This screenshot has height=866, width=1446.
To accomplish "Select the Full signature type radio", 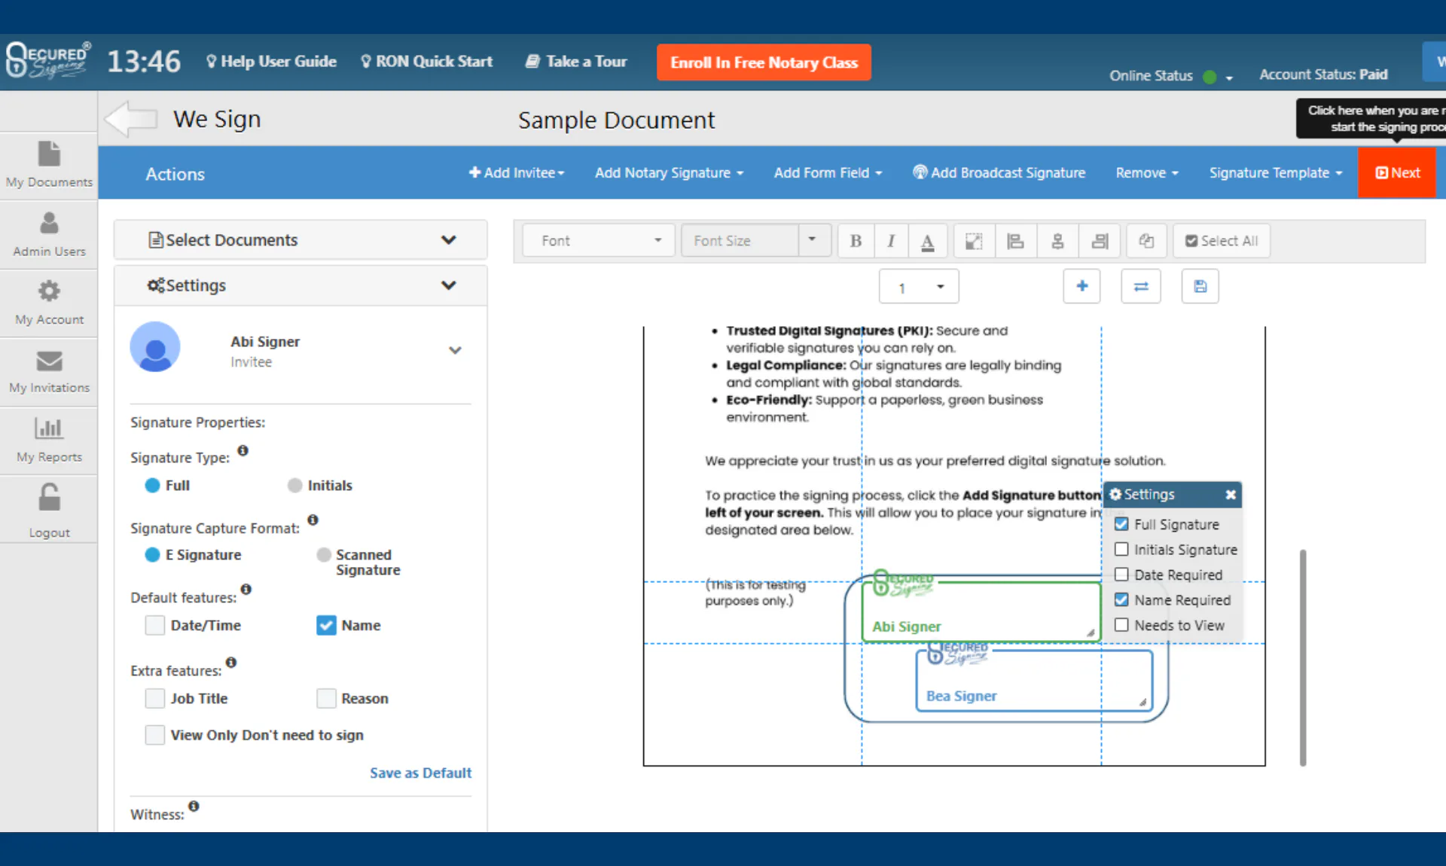I will 152,486.
